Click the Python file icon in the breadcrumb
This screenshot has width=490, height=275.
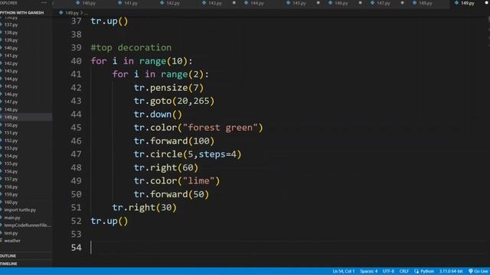pyautogui.click(x=61, y=13)
